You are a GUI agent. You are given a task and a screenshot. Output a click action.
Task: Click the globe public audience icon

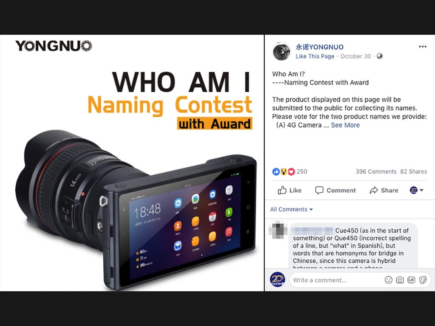click(379, 56)
